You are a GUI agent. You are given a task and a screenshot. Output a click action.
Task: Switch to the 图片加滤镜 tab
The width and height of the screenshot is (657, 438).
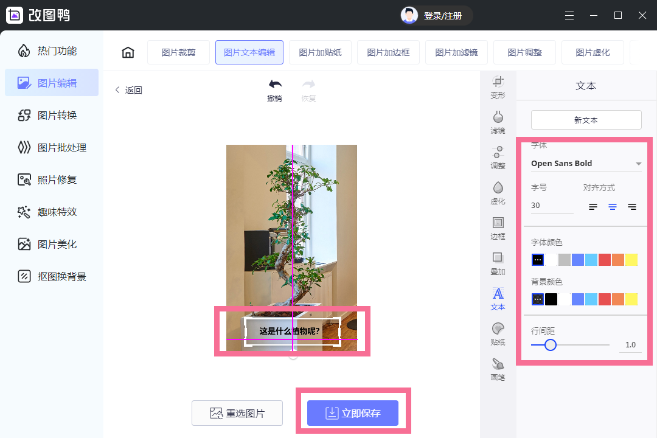(456, 52)
